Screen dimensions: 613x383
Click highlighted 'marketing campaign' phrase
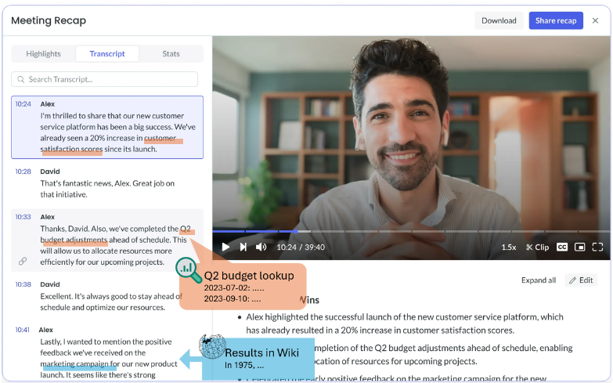pyautogui.click(x=74, y=364)
